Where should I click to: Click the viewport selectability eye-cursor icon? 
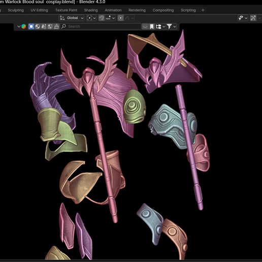[x=241, y=18]
